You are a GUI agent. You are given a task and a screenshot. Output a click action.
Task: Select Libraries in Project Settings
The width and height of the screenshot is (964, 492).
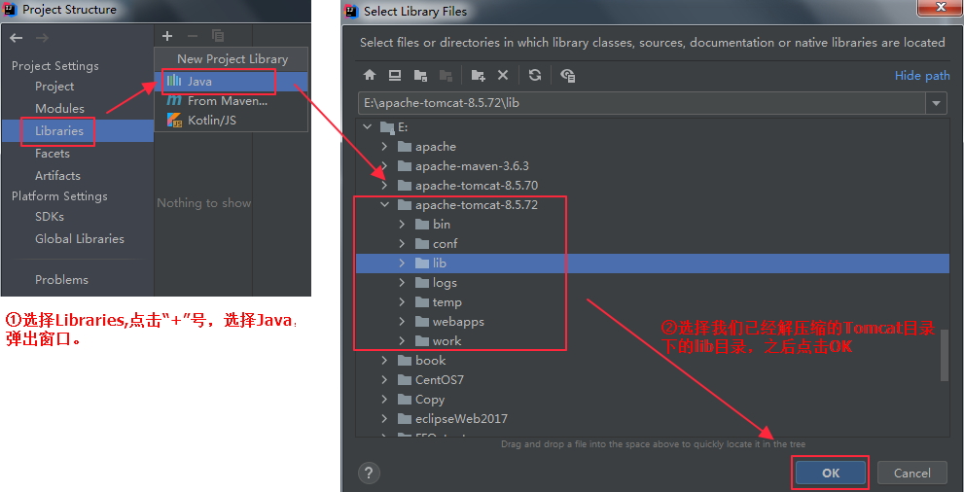tap(59, 131)
